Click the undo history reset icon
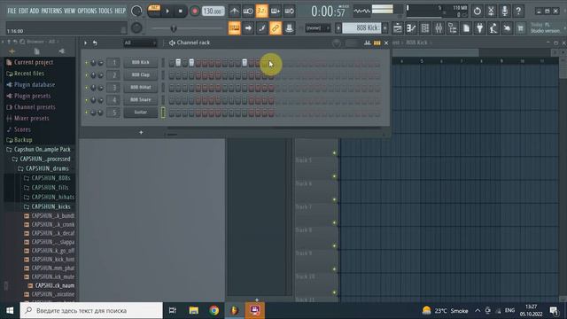The height and width of the screenshot is (319, 567). click(478, 12)
